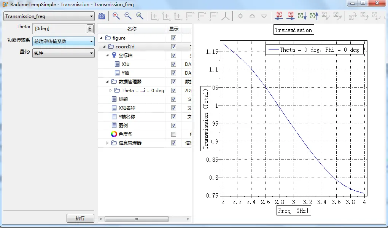388x228 pixels.
Task: Click the green up-arrow toolbar icon
Action: [x=314, y=16]
